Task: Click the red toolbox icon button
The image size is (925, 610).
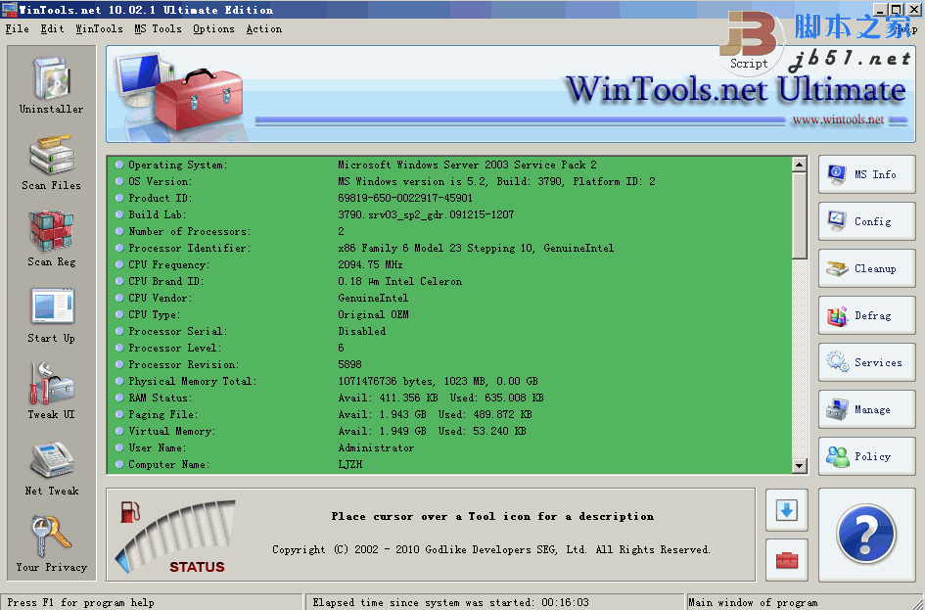Action: click(786, 560)
